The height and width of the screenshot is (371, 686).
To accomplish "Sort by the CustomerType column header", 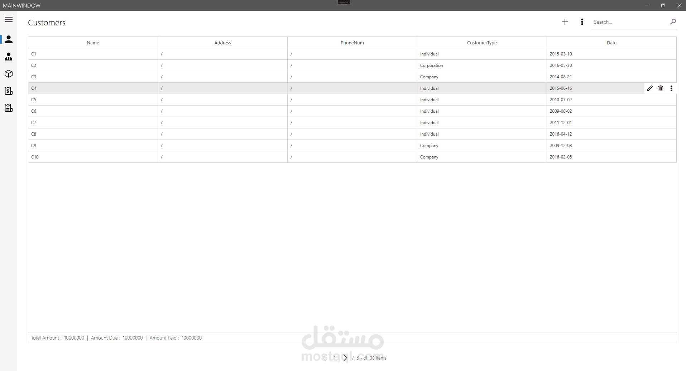I will pyautogui.click(x=482, y=43).
